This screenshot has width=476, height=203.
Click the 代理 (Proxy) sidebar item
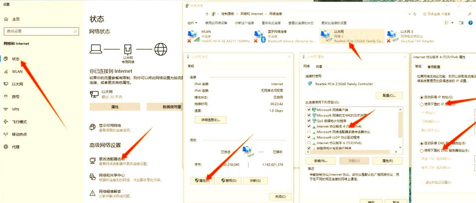coord(16,147)
